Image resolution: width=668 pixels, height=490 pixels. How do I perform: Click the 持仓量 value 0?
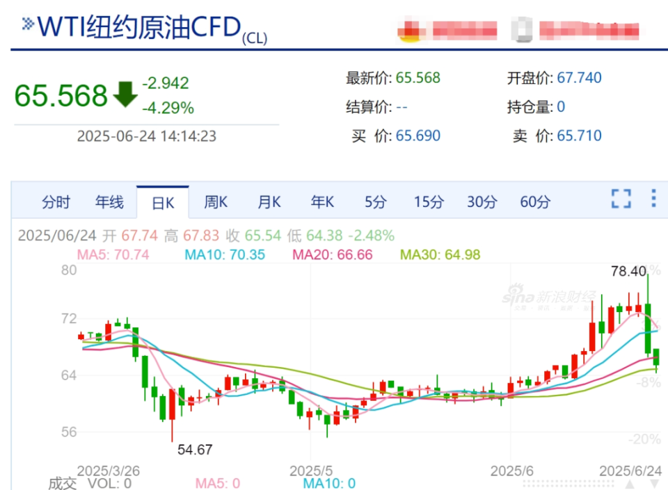tap(561, 106)
